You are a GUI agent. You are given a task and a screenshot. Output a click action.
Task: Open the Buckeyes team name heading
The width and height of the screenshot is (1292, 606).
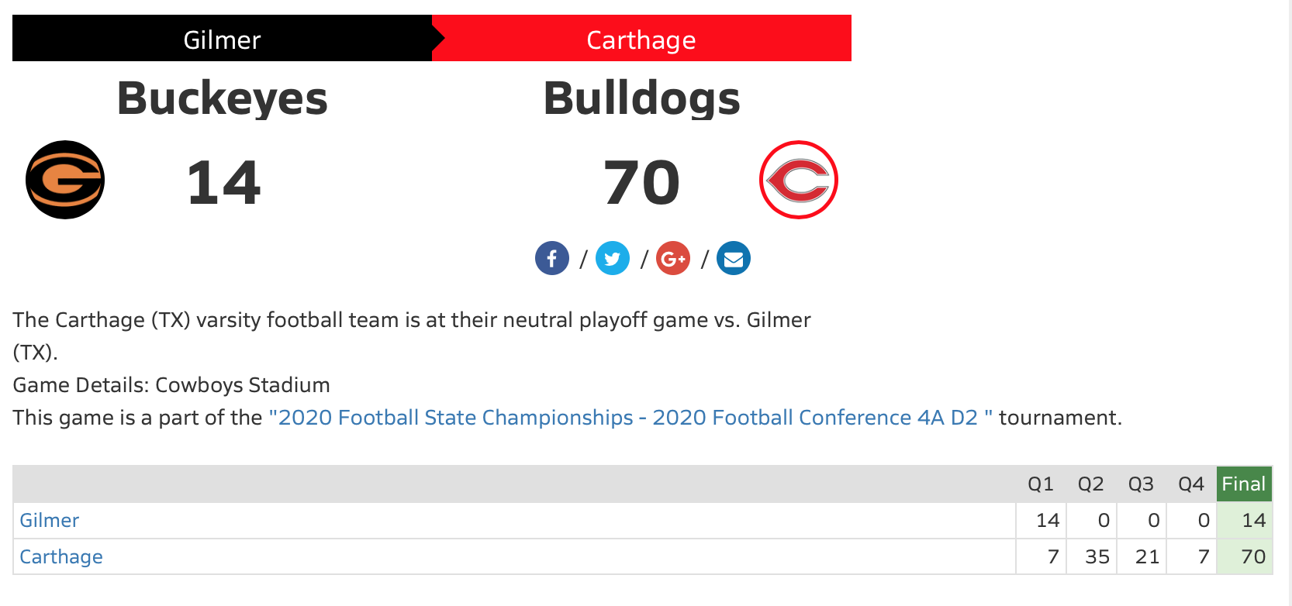tap(223, 99)
